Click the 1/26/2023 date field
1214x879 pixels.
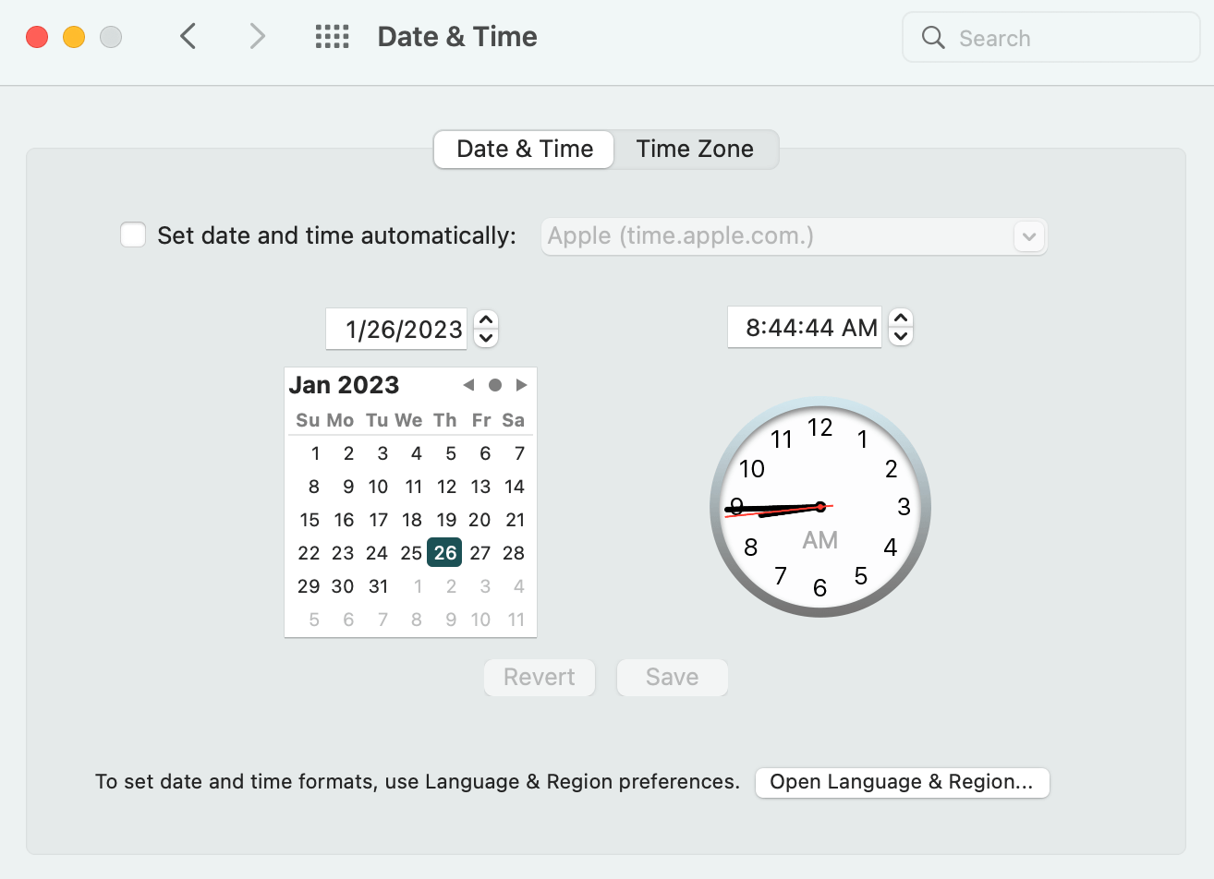(397, 330)
